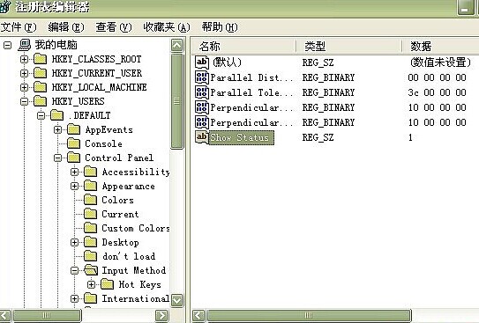
Task: Collapse the My Computer root node
Action: click(7, 46)
